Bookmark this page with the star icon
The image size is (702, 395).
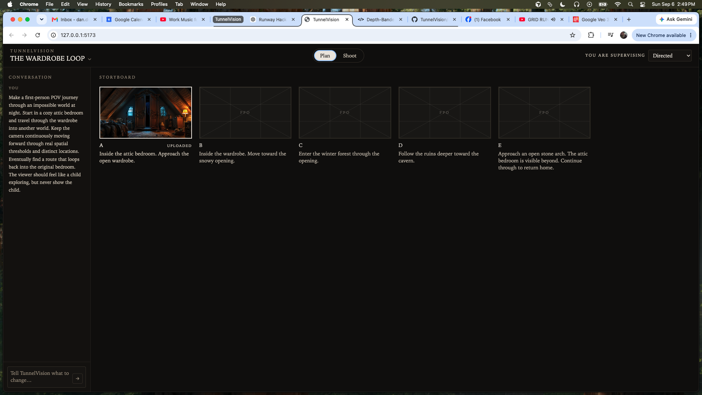[573, 35]
